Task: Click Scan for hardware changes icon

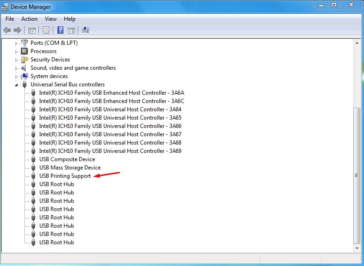Action: (x=86, y=30)
